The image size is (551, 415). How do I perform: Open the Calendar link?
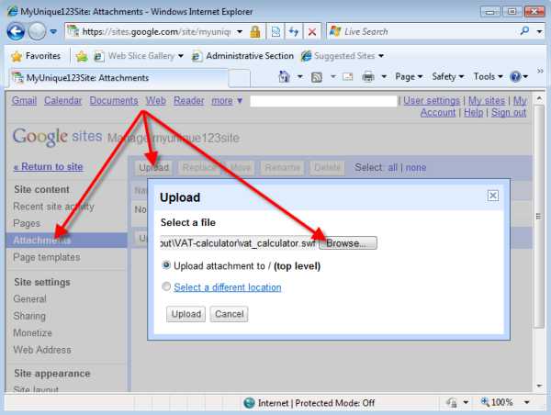click(62, 100)
